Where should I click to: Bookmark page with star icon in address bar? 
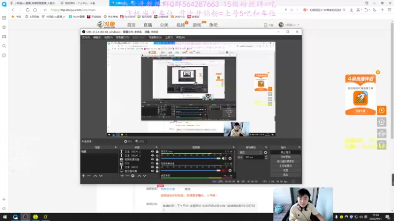[45, 10]
